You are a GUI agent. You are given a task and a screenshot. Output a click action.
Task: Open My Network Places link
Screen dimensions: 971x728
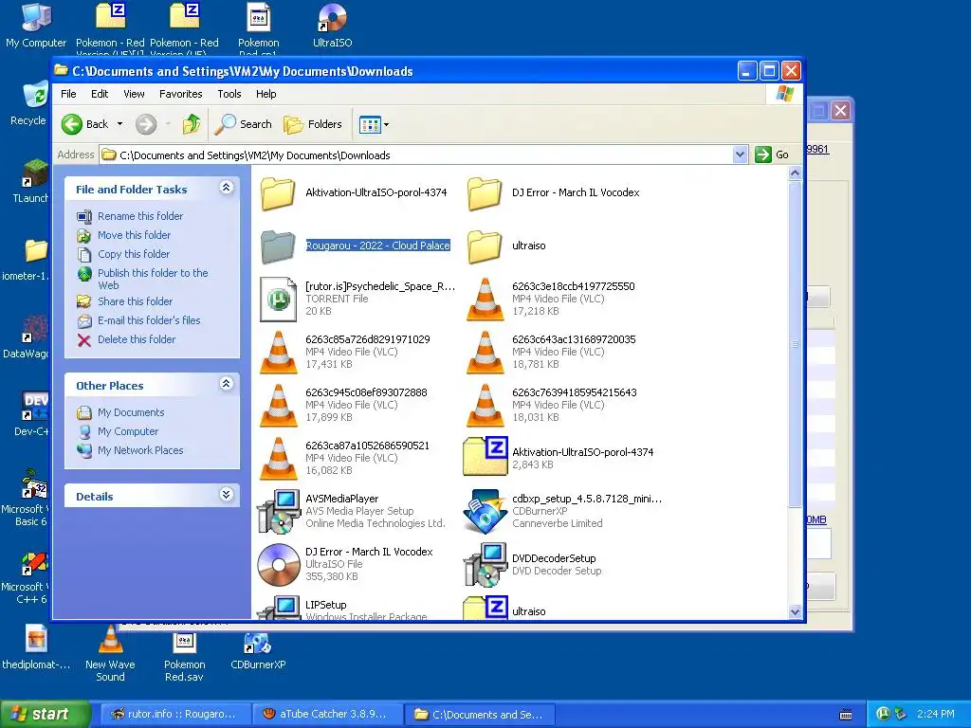point(140,450)
